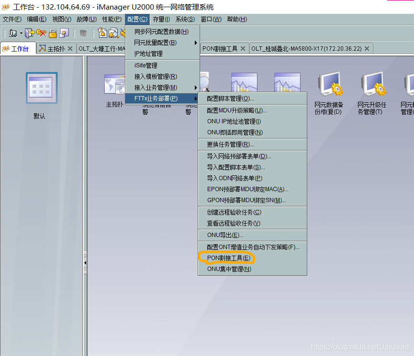Select ONU导出(E)... item
The width and height of the screenshot is (414, 356).
click(252, 235)
